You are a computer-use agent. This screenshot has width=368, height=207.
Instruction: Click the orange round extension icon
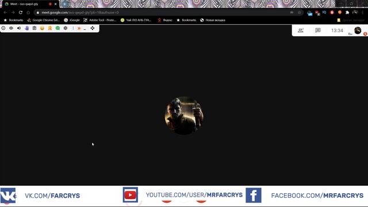pos(340,13)
